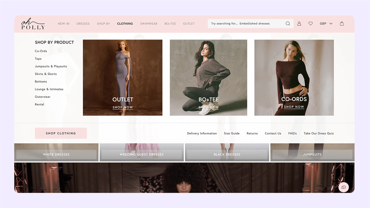Image resolution: width=370 pixels, height=208 pixels.
Task: Select Bottoms in the product list
Action: 41,82
